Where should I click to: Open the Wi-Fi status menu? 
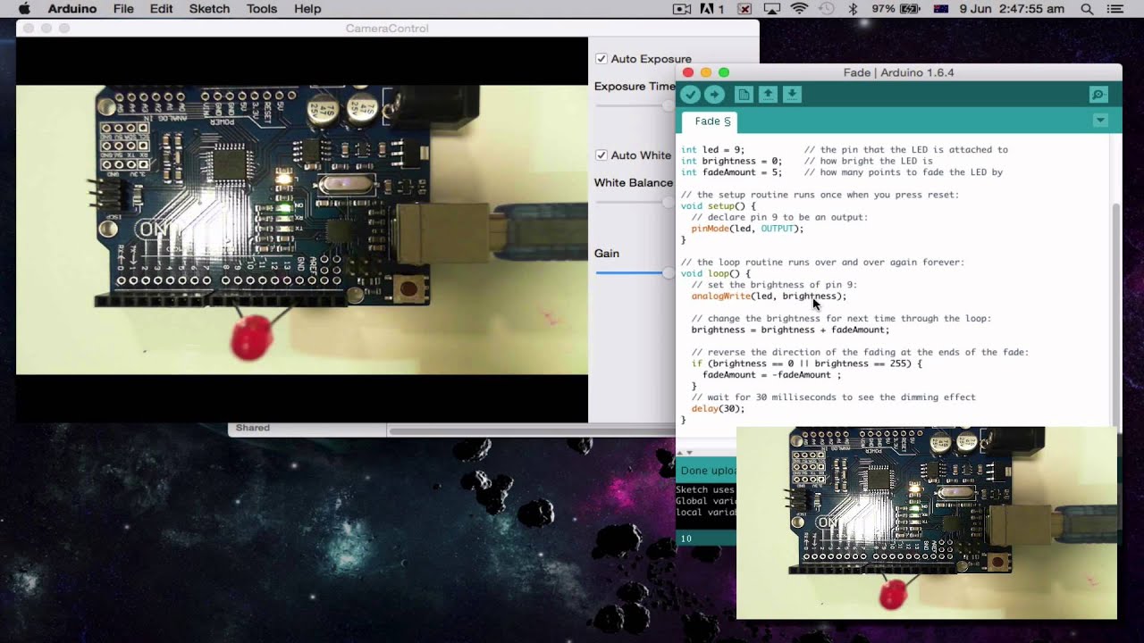coord(799,9)
